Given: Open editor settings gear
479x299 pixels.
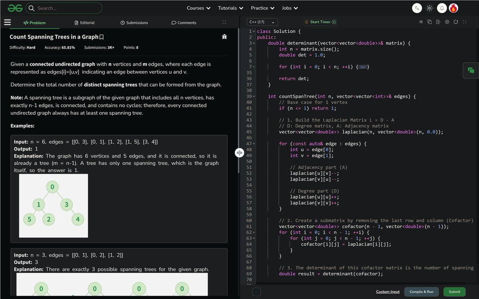Looking at the screenshot, I should (x=447, y=22).
